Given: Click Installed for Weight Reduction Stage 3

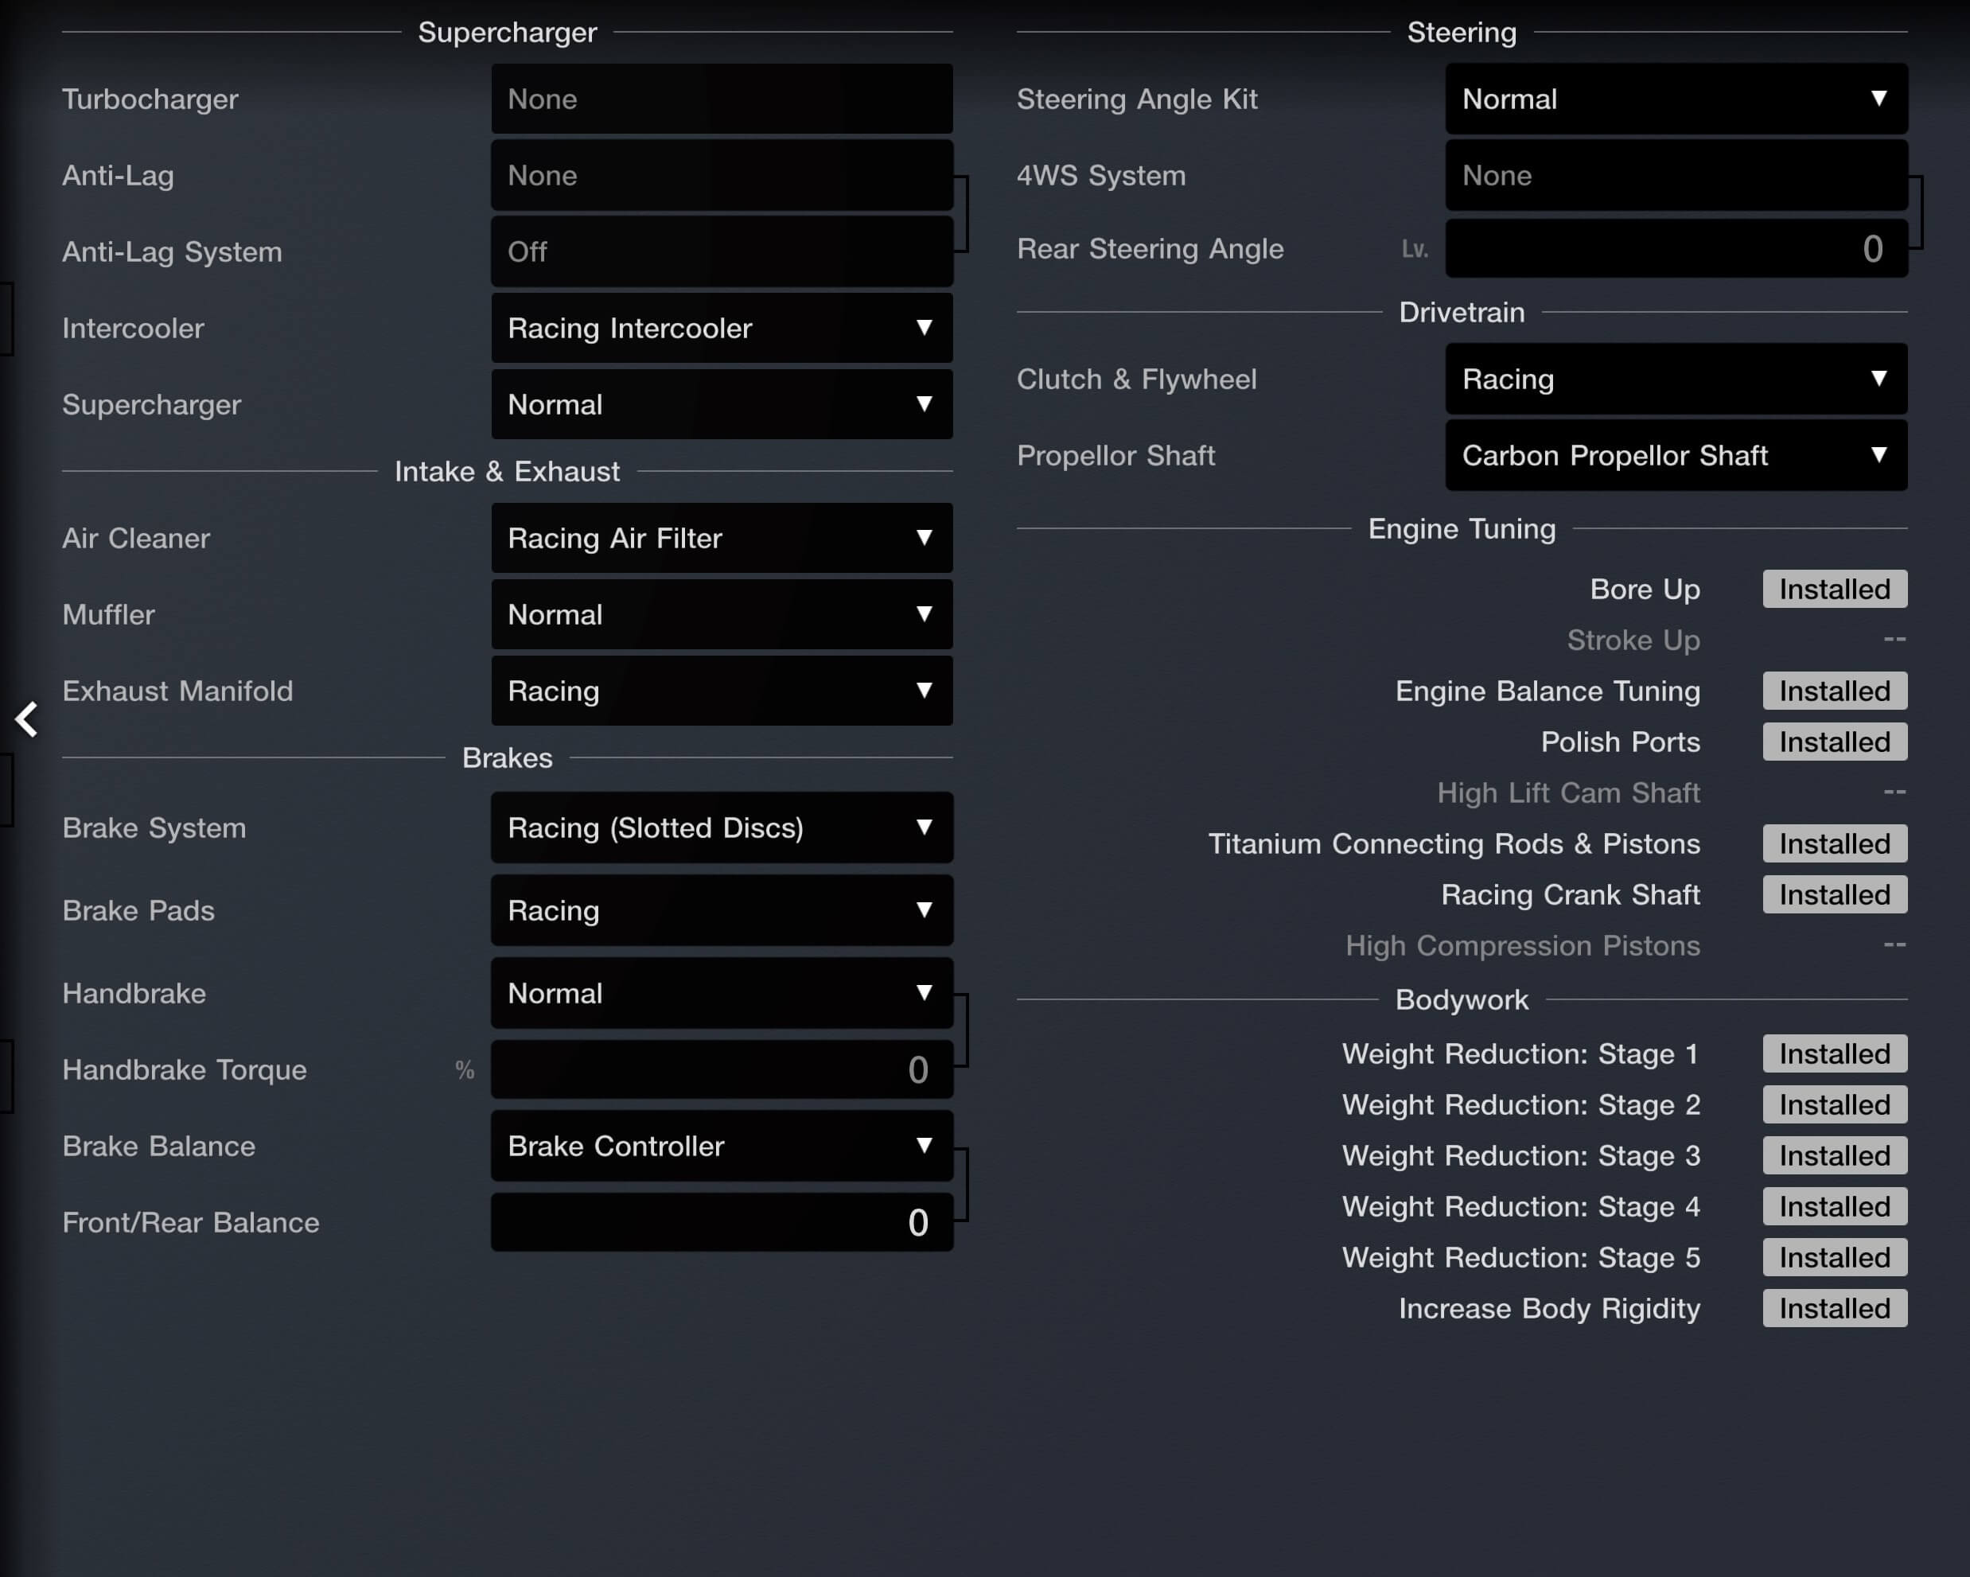Looking at the screenshot, I should (x=1834, y=1156).
